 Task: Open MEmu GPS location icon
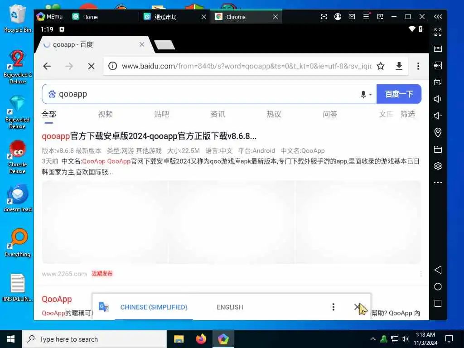[438, 132]
